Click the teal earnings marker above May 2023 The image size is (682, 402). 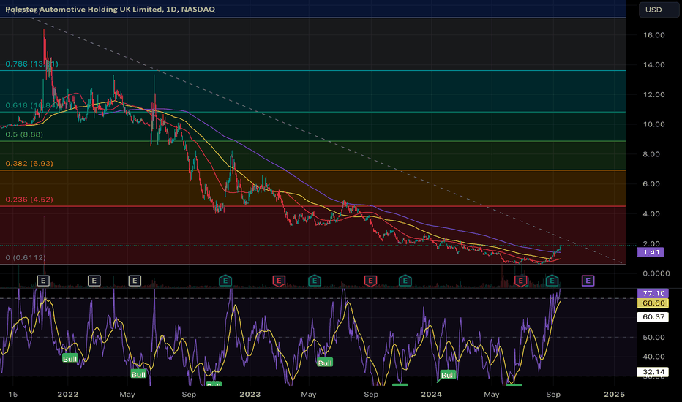pos(315,281)
